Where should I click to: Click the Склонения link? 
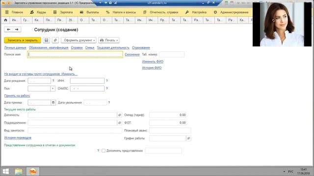(132, 54)
